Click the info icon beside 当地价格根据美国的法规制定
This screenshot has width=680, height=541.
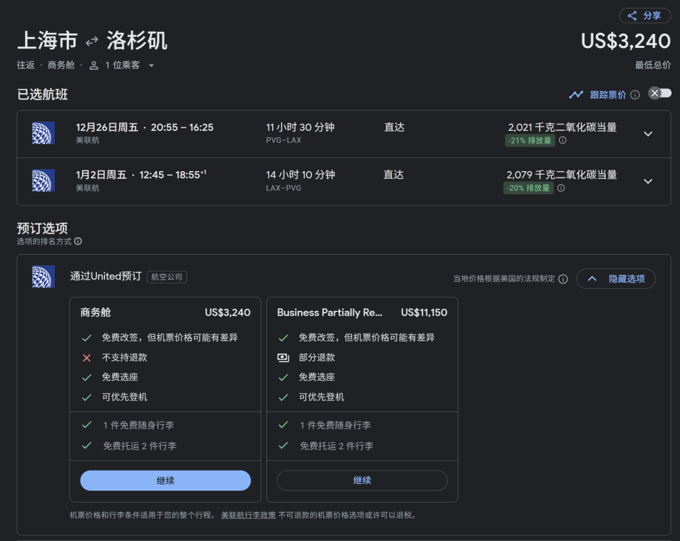(x=563, y=279)
